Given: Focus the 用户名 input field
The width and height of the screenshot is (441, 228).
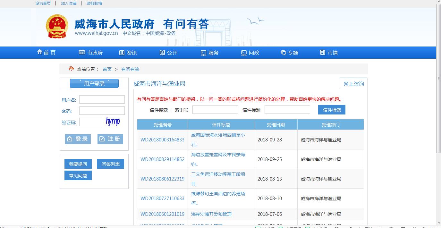Looking at the screenshot, I should (x=102, y=99).
